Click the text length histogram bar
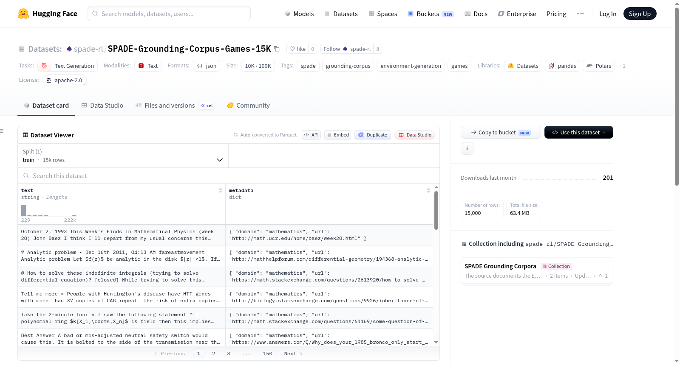 click(24, 210)
